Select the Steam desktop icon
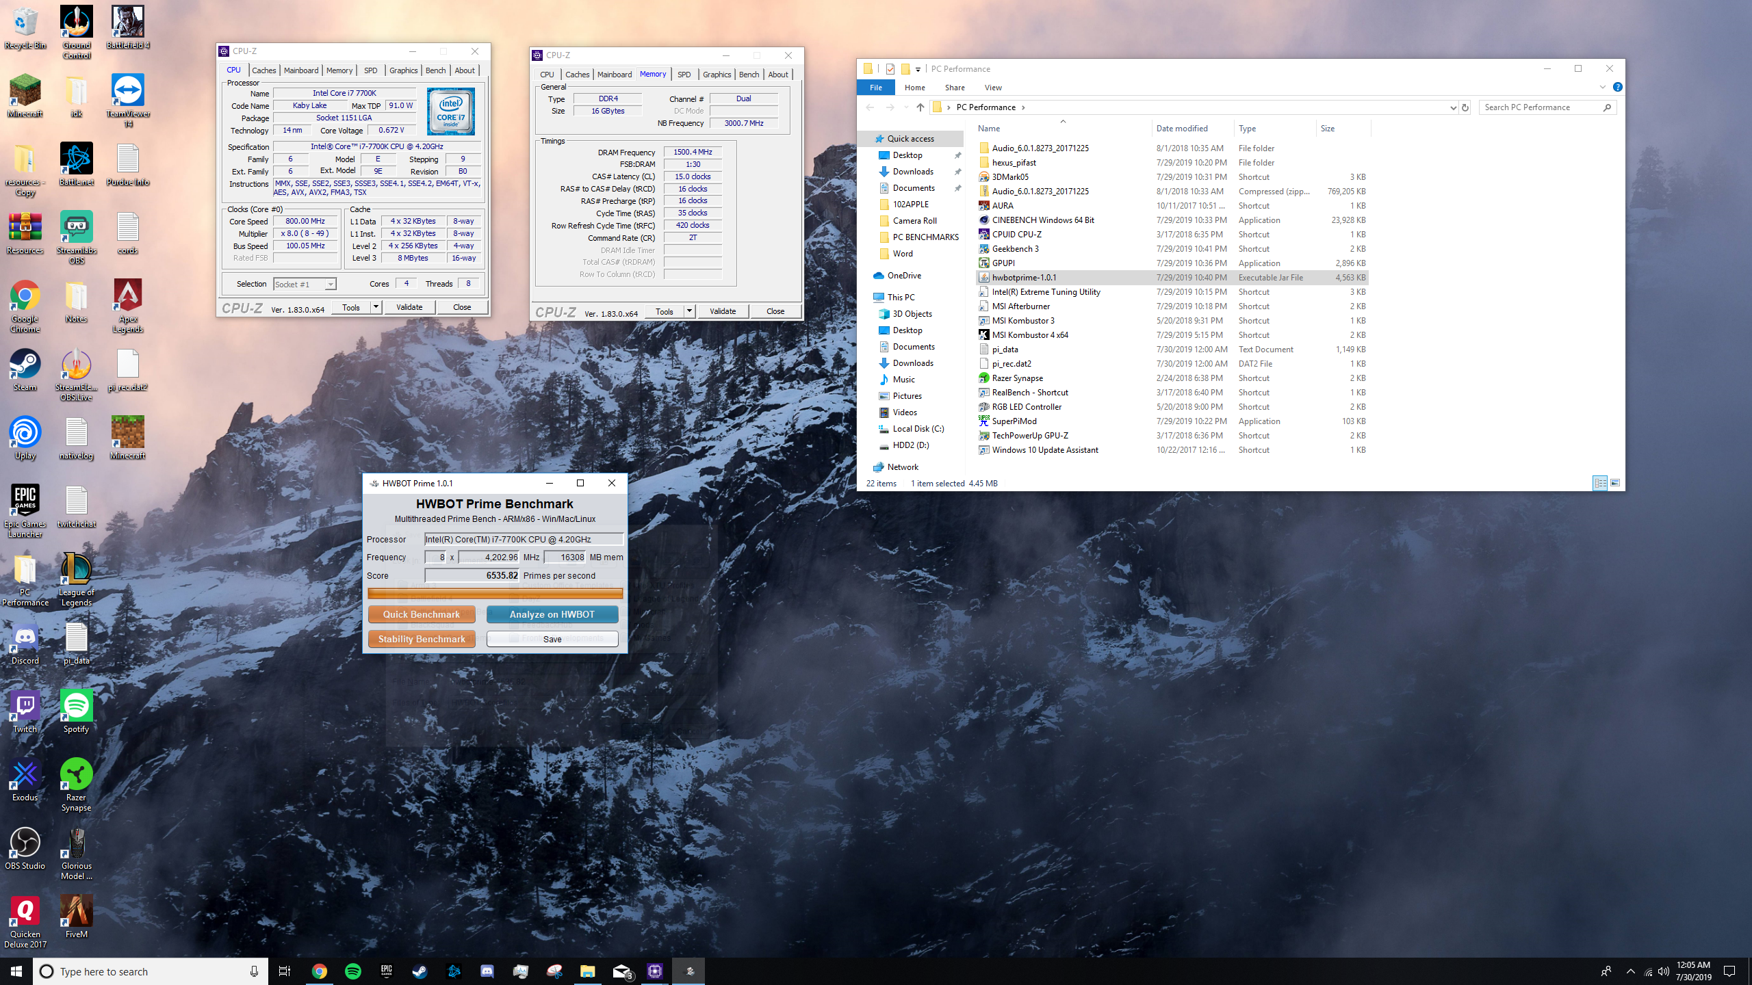This screenshot has width=1752, height=985. tap(25, 369)
